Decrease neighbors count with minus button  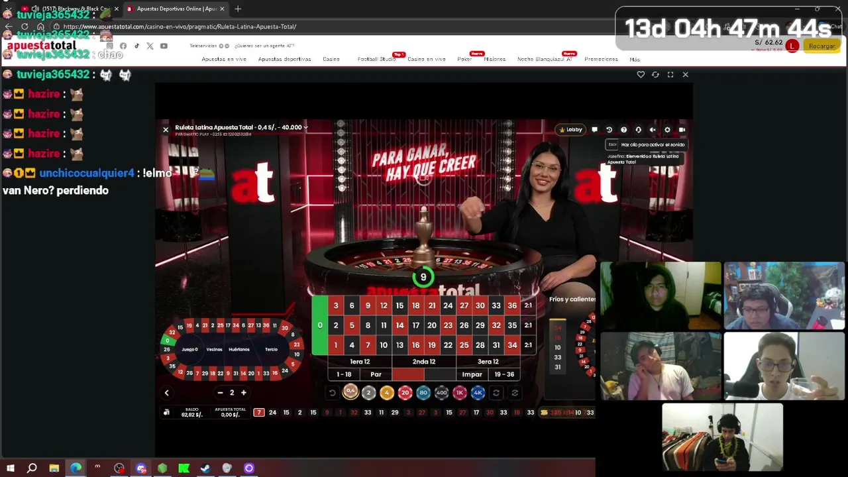click(x=220, y=393)
